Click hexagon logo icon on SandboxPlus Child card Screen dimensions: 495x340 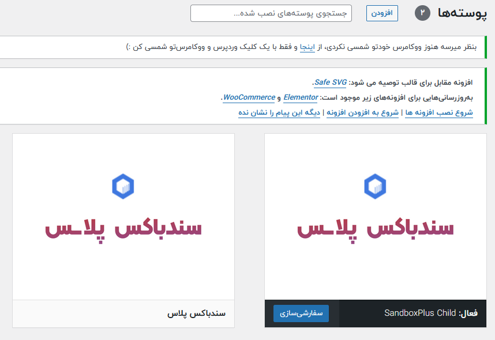(375, 186)
